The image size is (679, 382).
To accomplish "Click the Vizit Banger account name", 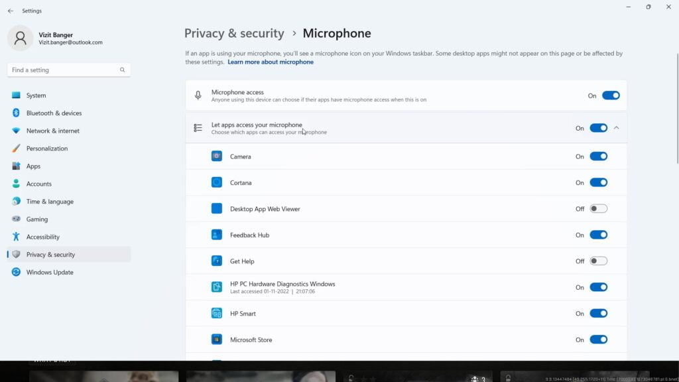I will click(56, 34).
